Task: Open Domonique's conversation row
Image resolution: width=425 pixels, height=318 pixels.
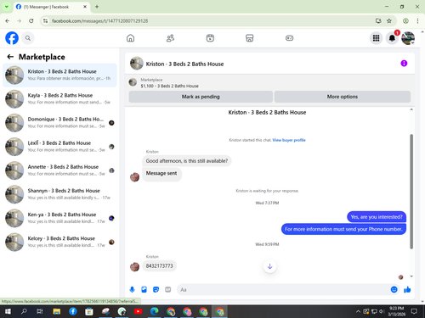Action: coord(59,123)
